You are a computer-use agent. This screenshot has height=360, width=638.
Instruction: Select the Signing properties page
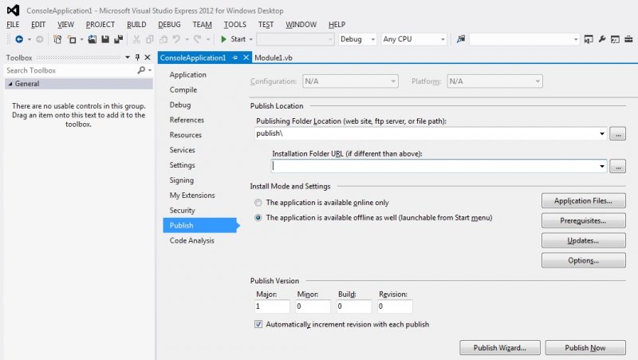(182, 180)
